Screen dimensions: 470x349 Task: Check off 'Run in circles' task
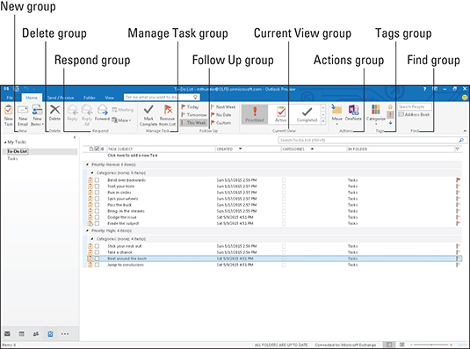[x=98, y=193]
